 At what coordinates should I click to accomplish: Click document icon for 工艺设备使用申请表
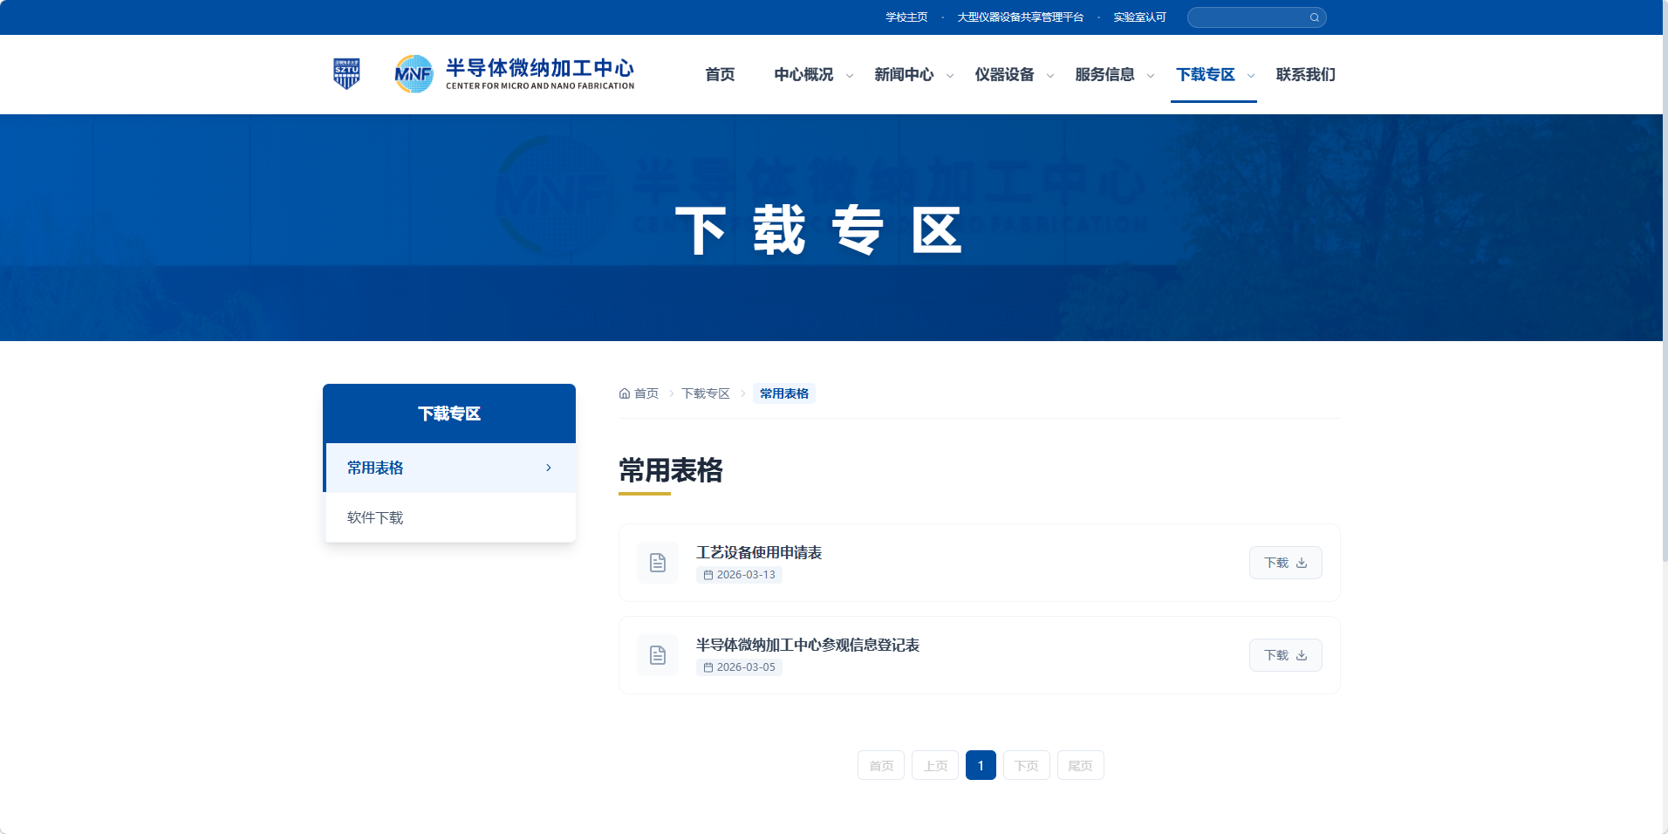[x=658, y=563]
